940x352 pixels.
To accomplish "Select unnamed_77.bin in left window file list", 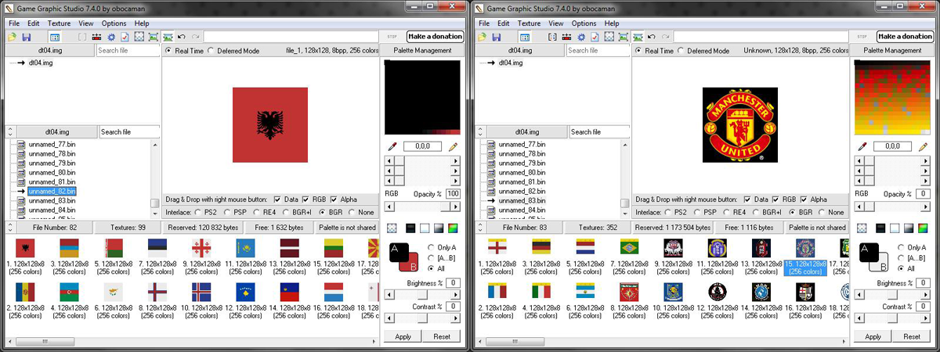I will pos(52,145).
